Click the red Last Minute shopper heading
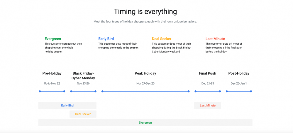Screen dimensions: 293x133 click(x=215, y=39)
